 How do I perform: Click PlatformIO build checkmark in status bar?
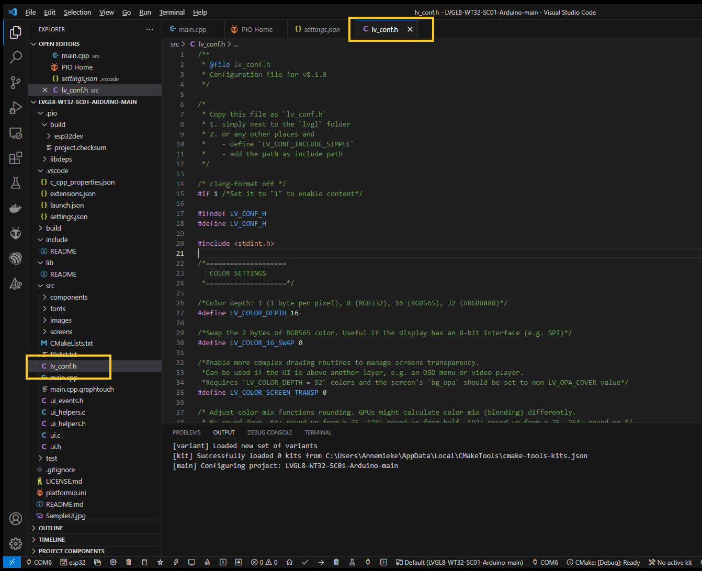click(x=305, y=563)
